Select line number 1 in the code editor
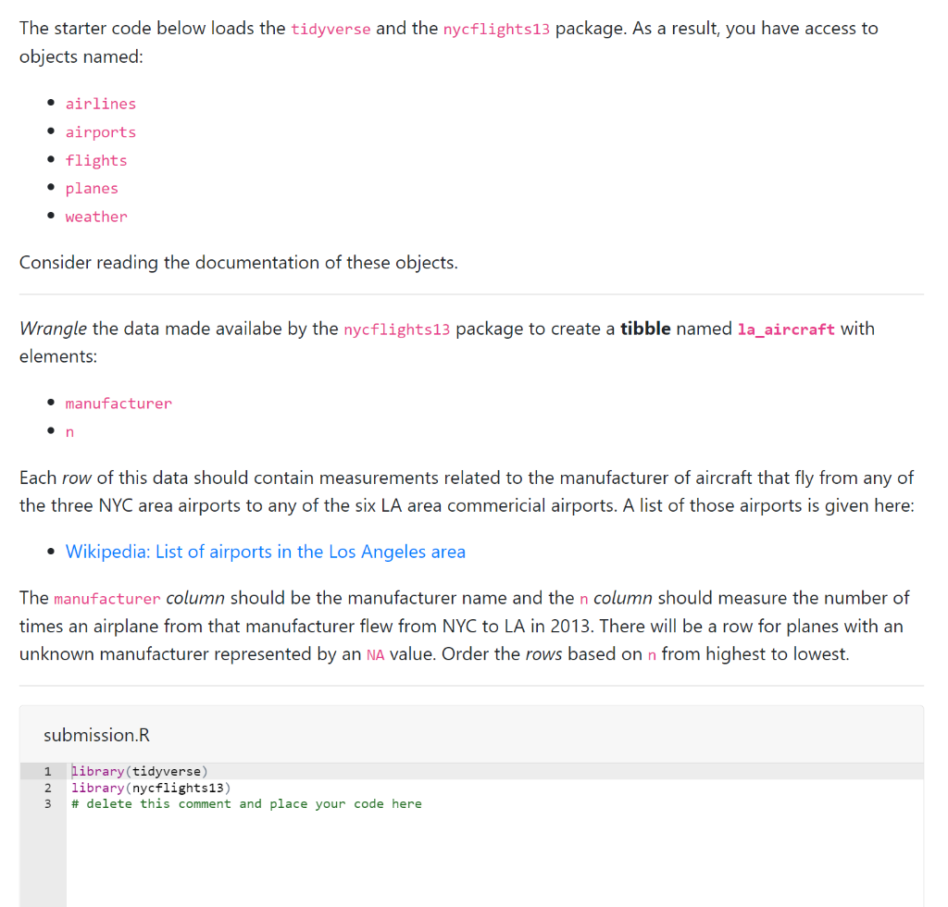Screen dimensions: 948x907 (x=47, y=771)
